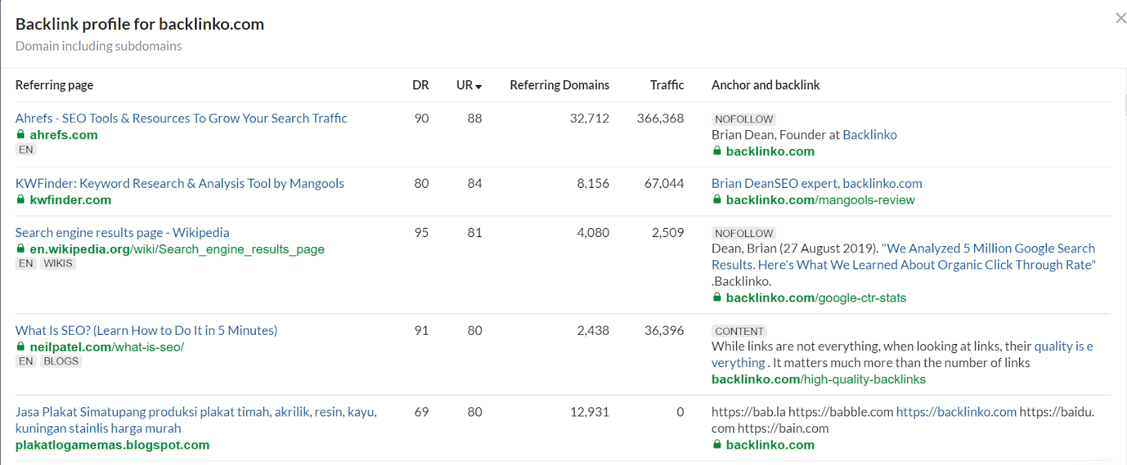Click lock icon beside ahrefs row backlinko.com
Image resolution: width=1127 pixels, height=465 pixels.
pos(717,151)
